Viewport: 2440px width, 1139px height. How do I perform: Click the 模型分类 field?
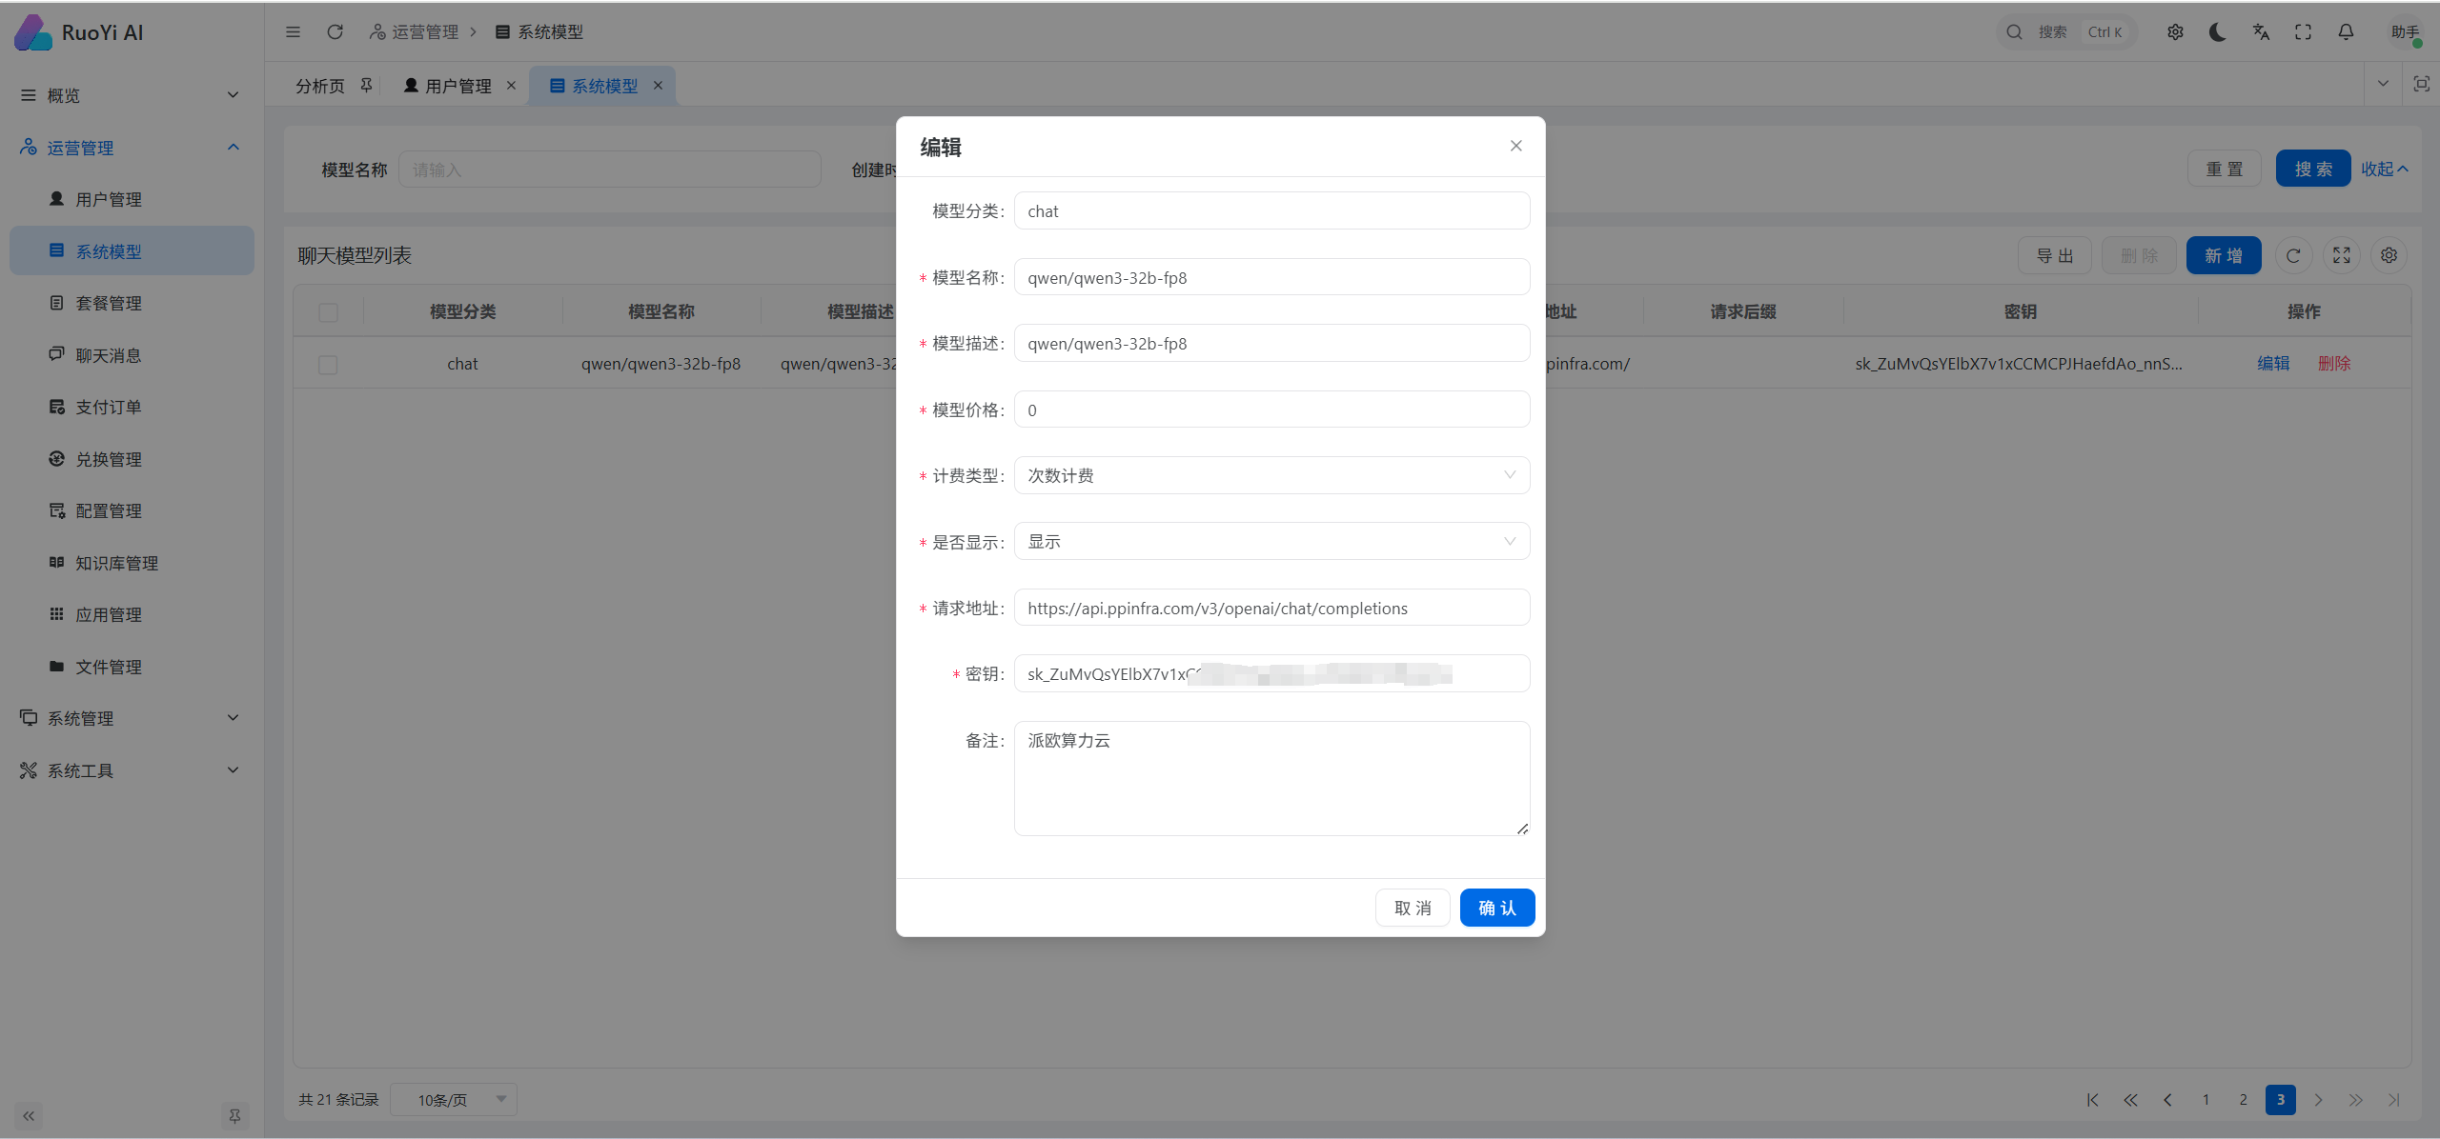pos(1271,210)
